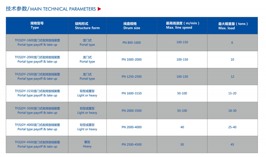
Task: Click the PN 800-1600 drum size cell
Action: coord(132,43)
